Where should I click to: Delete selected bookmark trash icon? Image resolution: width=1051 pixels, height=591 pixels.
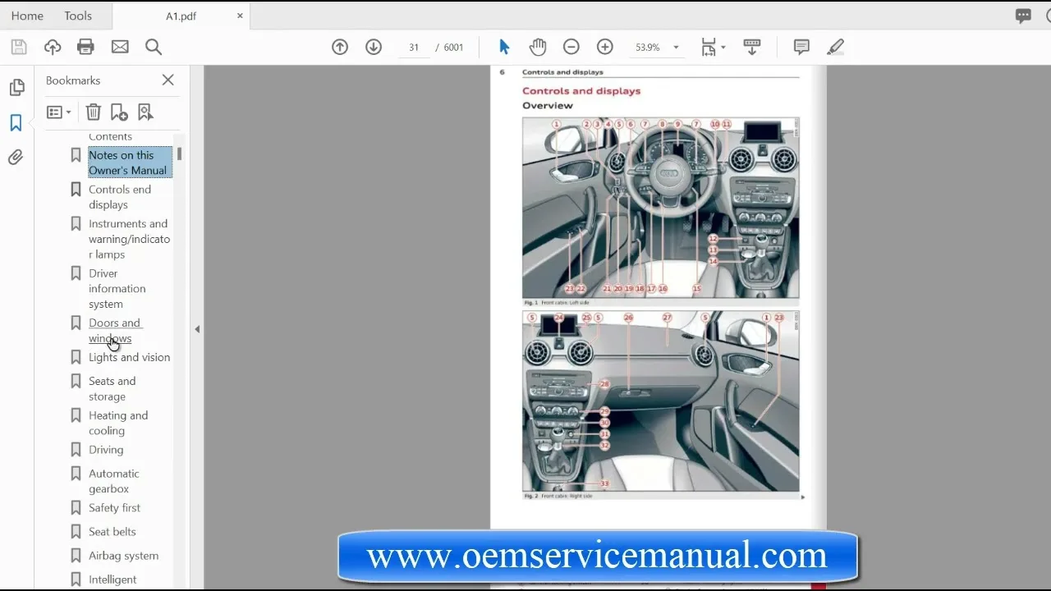pos(94,112)
